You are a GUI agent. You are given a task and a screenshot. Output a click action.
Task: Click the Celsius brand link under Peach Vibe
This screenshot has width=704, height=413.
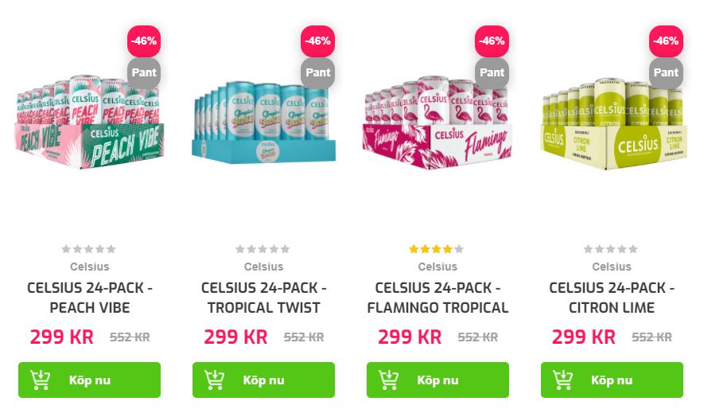click(x=90, y=267)
